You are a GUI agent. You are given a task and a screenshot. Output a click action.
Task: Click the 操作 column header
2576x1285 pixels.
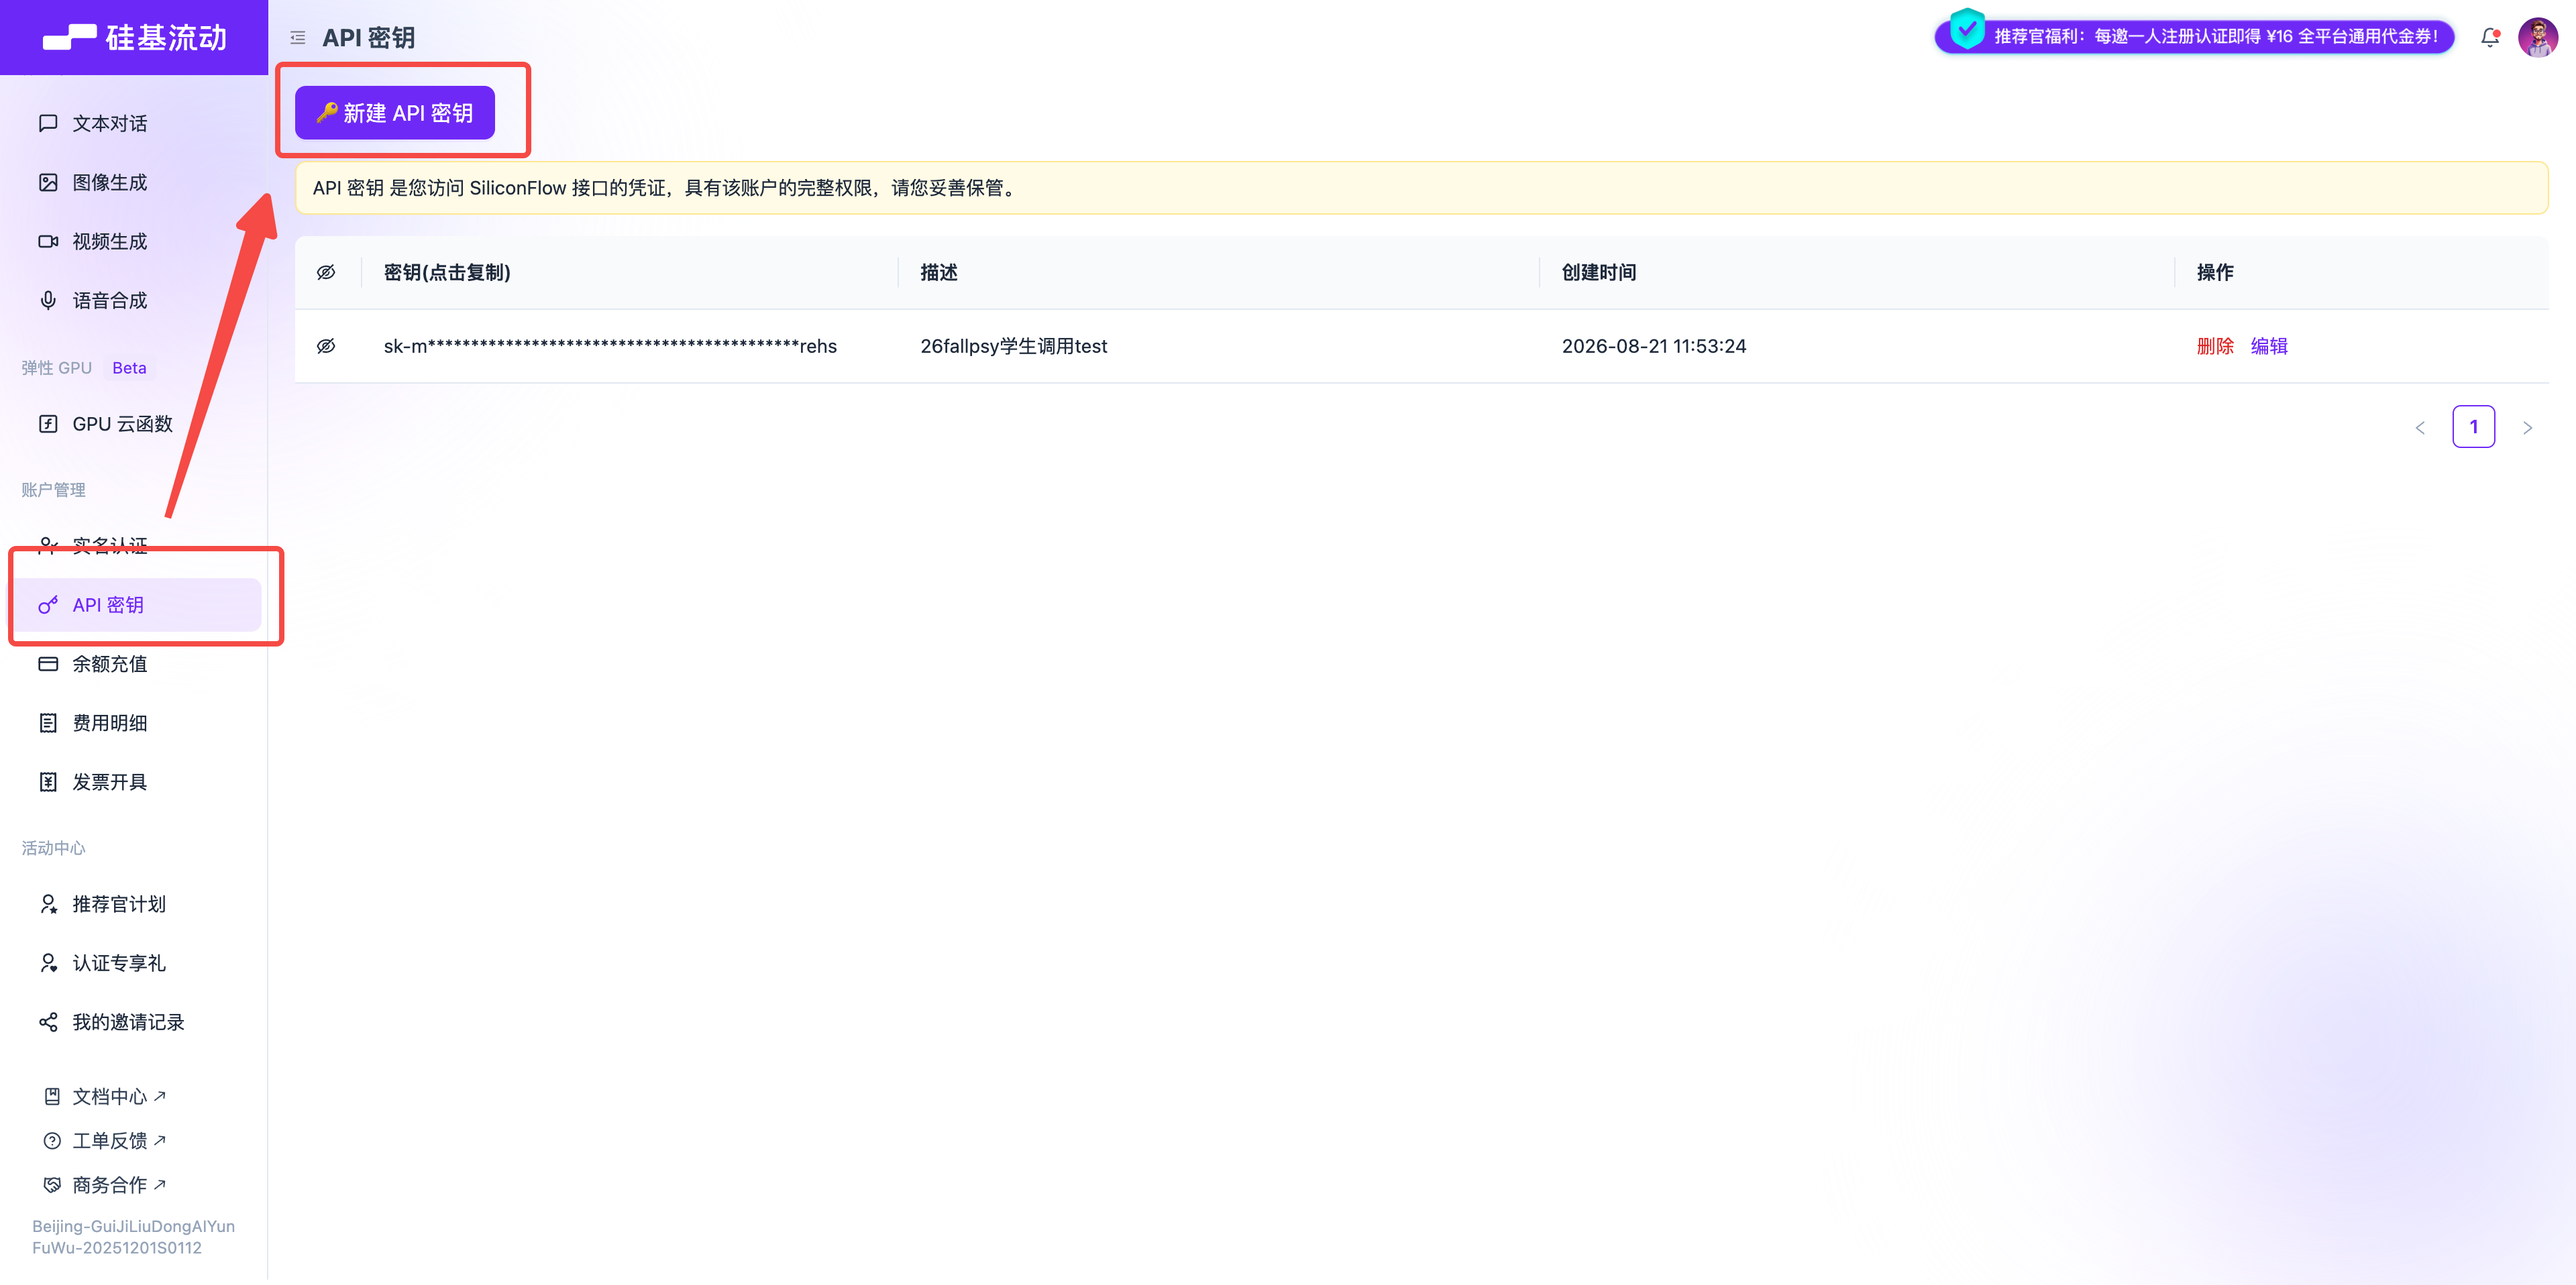point(2215,272)
